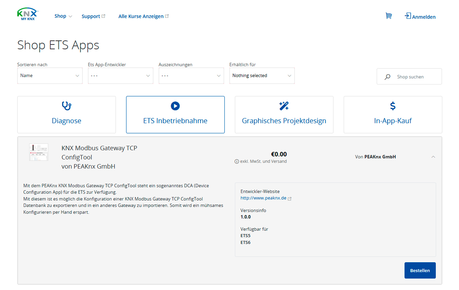Select the In-App-Kauf category tab
This screenshot has width=459, height=290.
[393, 115]
